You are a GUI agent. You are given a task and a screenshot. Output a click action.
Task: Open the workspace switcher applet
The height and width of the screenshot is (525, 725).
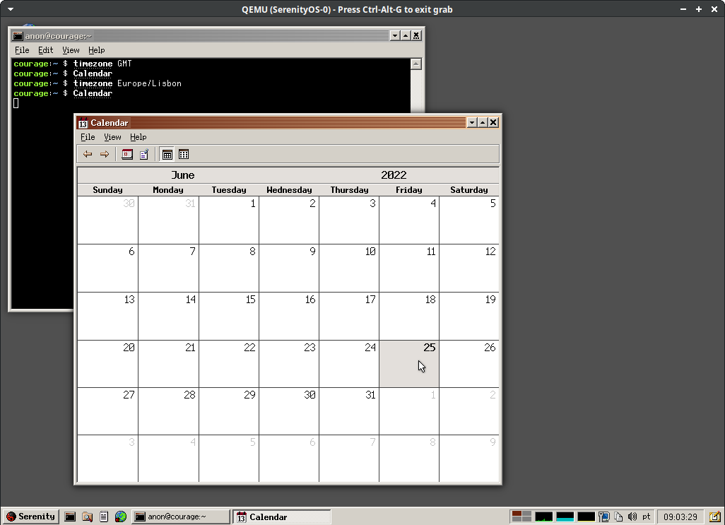[521, 517]
